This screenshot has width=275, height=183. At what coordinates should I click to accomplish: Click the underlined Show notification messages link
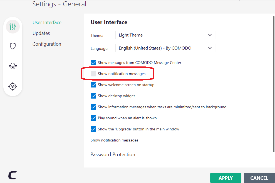114,140
